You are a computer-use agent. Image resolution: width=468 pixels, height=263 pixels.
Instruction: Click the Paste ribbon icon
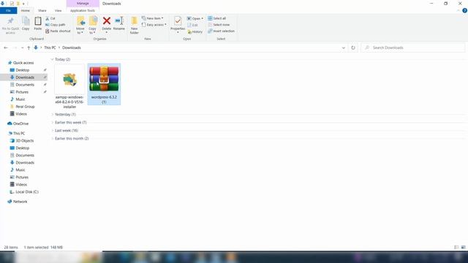pos(37,23)
